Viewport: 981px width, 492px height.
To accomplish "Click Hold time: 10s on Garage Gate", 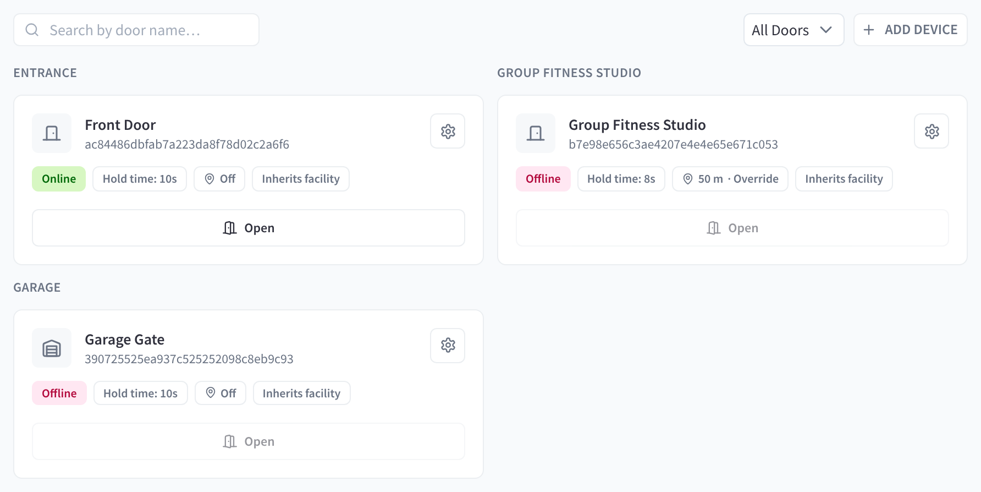I will (141, 393).
